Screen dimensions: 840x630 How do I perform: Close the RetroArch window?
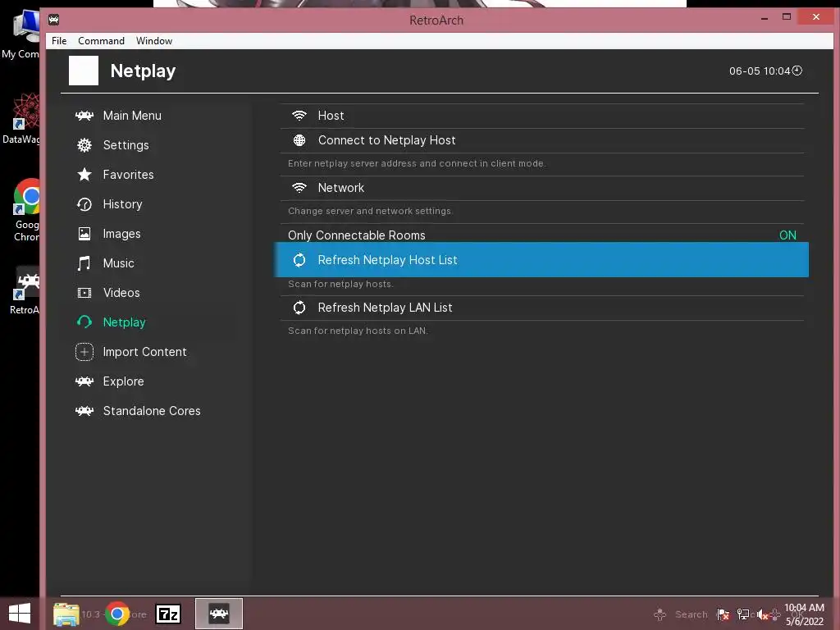pos(816,17)
